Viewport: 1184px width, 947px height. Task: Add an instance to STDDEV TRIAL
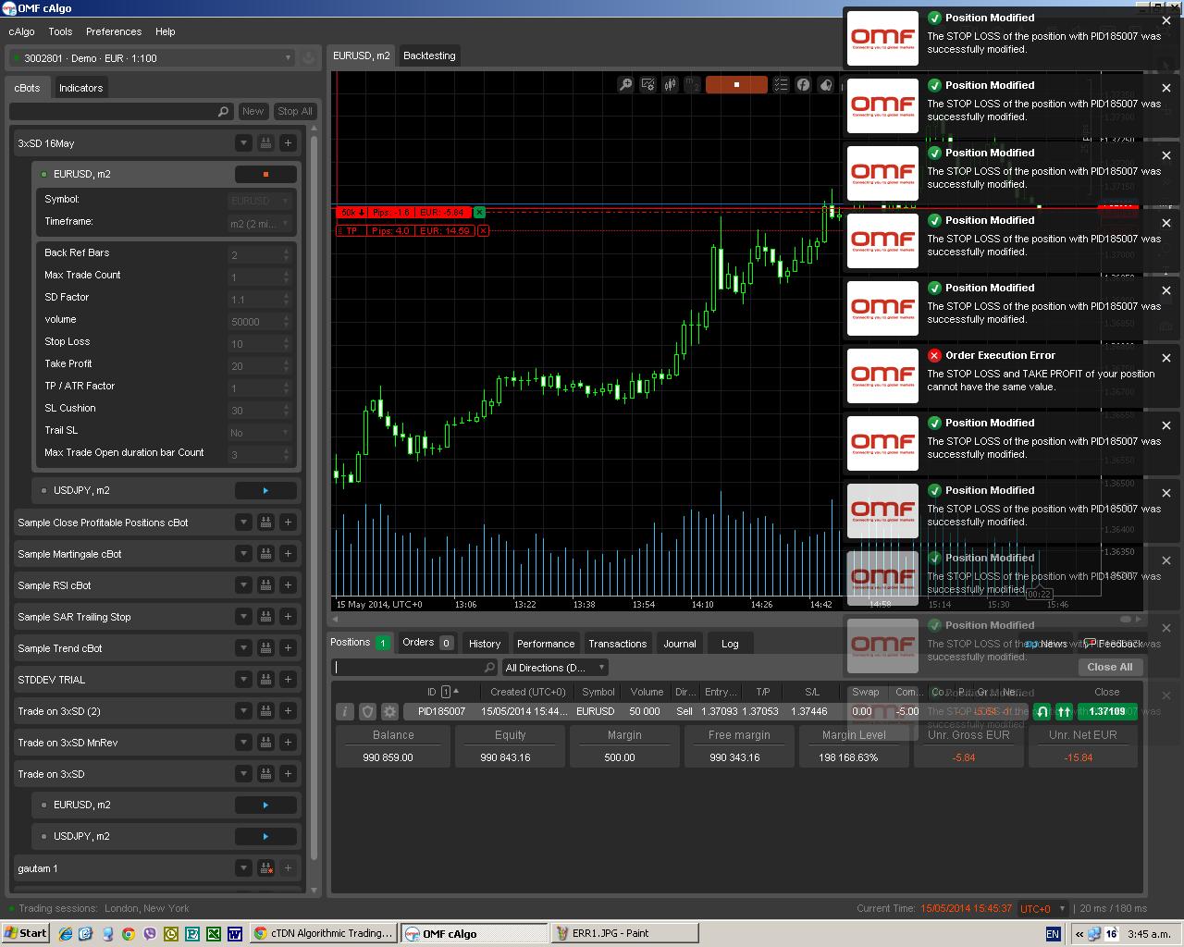(288, 680)
